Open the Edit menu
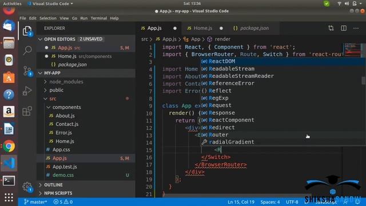366x206 pixels. coord(33,18)
